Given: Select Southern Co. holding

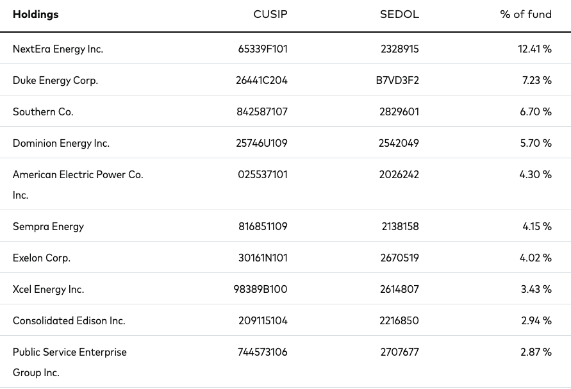Looking at the screenshot, I should [43, 112].
